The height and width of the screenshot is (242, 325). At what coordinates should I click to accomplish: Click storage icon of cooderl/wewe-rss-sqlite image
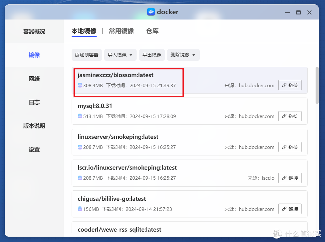80,240
